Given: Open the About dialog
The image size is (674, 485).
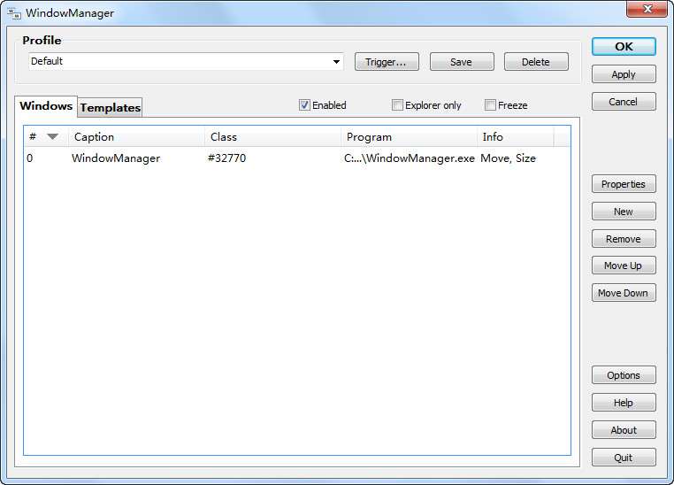Looking at the screenshot, I should tap(624, 430).
